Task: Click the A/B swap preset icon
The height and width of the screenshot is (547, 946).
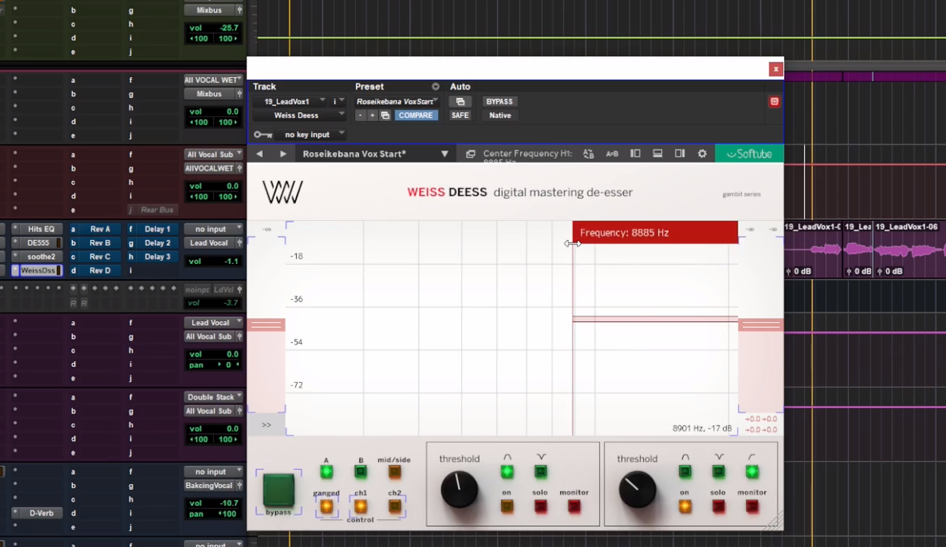Action: coord(588,154)
